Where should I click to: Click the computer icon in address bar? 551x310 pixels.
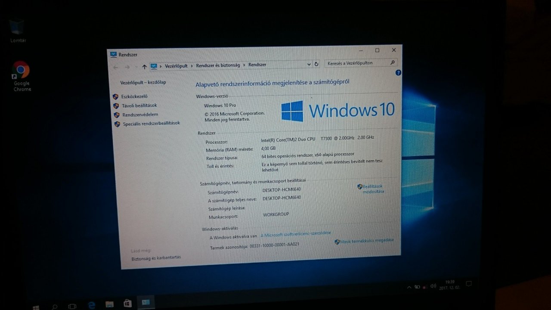pos(154,66)
